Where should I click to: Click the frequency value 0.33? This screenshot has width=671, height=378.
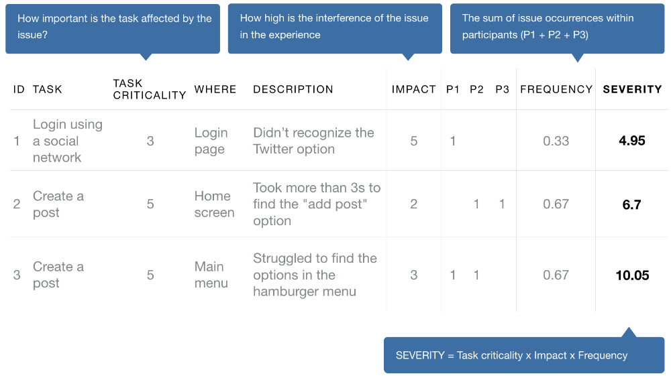click(556, 141)
